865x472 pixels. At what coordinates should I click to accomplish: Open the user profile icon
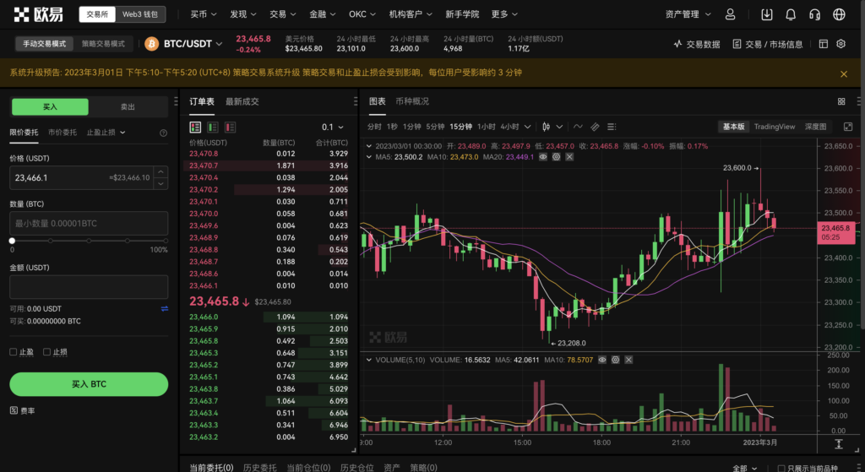tap(730, 14)
